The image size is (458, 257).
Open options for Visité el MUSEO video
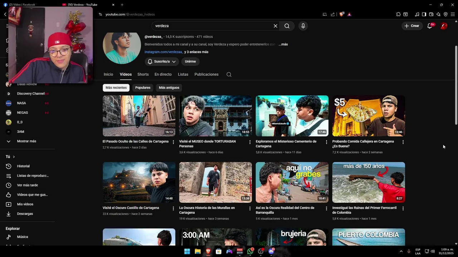coord(250,142)
